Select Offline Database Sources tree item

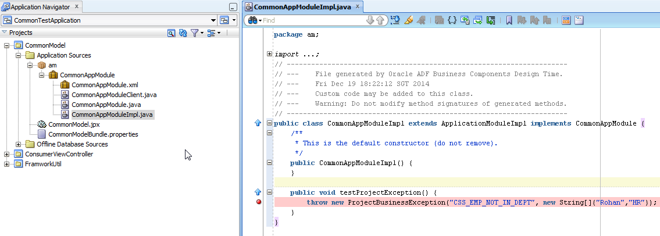[72, 144]
